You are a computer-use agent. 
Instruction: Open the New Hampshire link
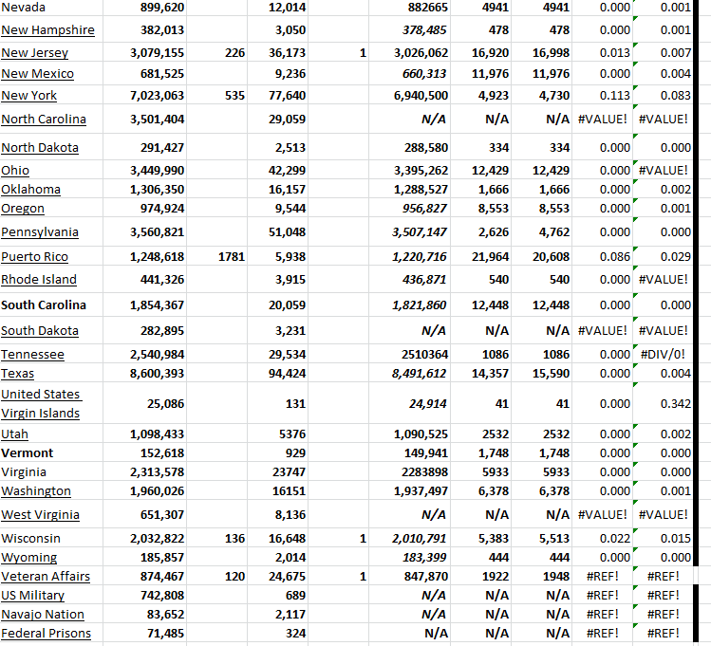tap(47, 30)
